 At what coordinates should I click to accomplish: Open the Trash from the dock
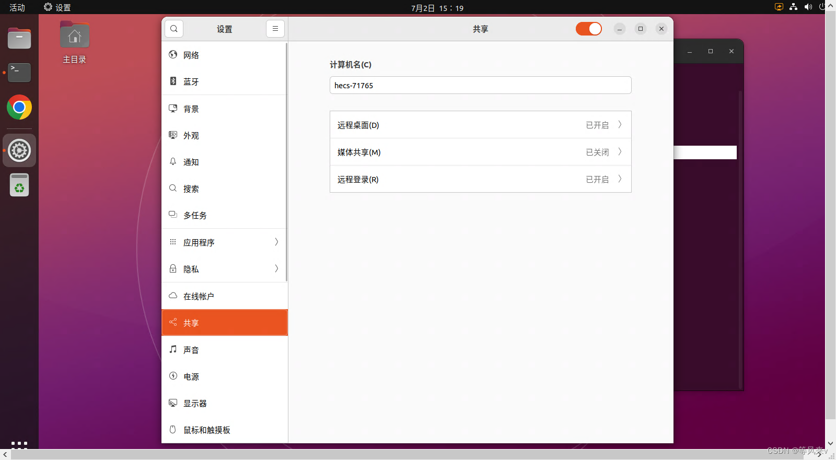tap(19, 185)
